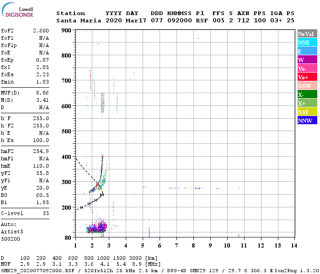Select the fxI value 2.85
Viewport: 320px width, 274px height.
tap(43, 67)
